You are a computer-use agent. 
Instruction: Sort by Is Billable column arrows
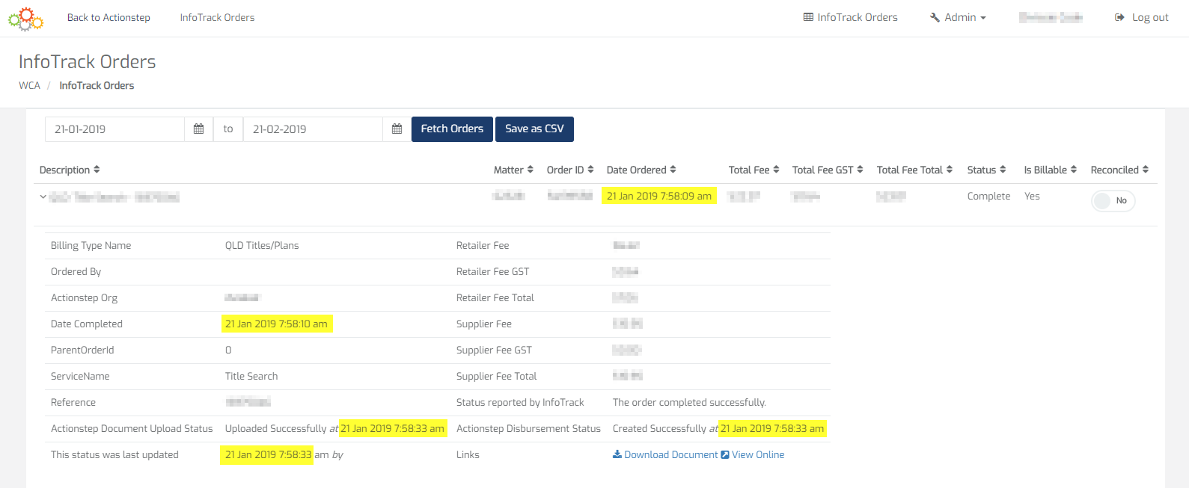(1074, 170)
